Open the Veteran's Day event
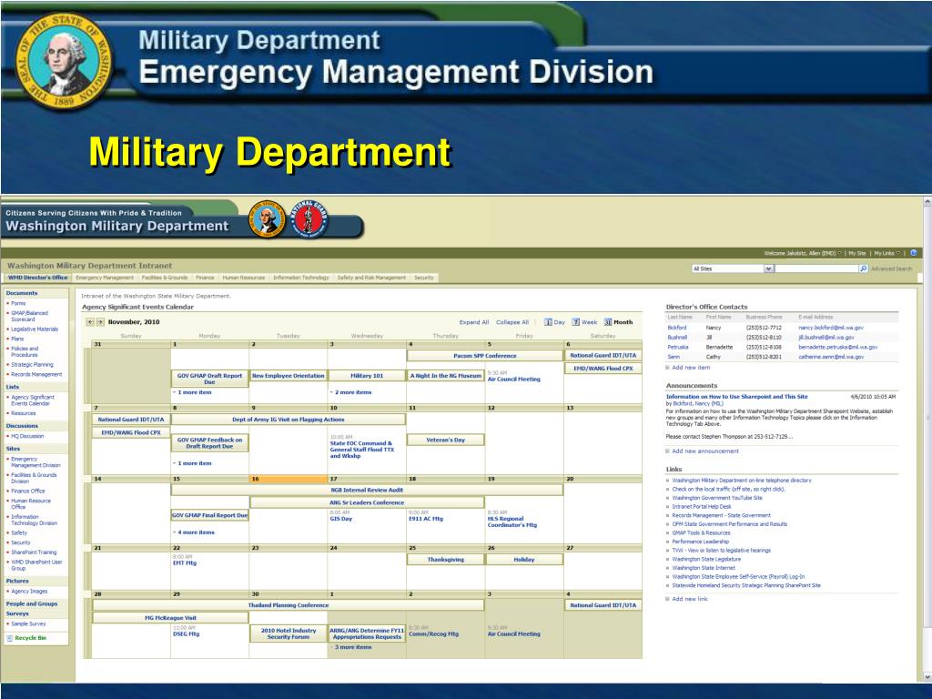 click(445, 440)
